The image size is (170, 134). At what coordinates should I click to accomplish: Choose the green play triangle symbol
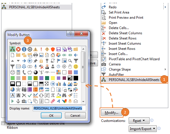pos(13,101)
